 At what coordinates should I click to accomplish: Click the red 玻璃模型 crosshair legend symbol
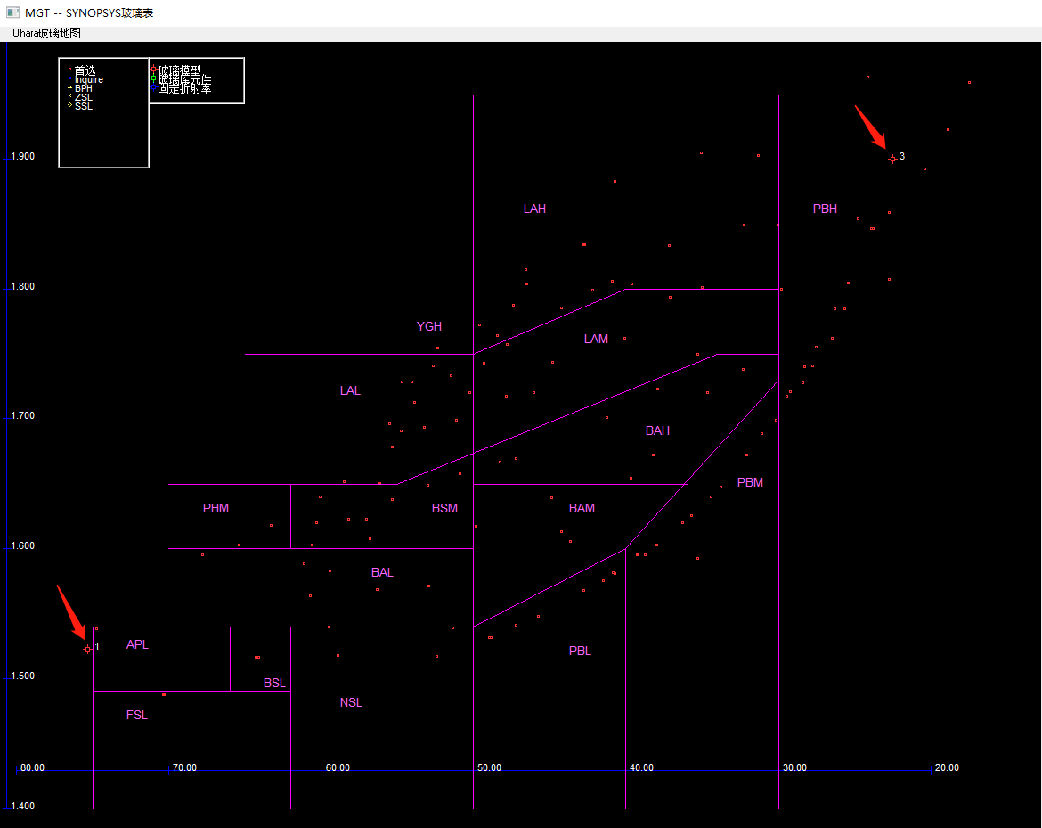coord(153,70)
